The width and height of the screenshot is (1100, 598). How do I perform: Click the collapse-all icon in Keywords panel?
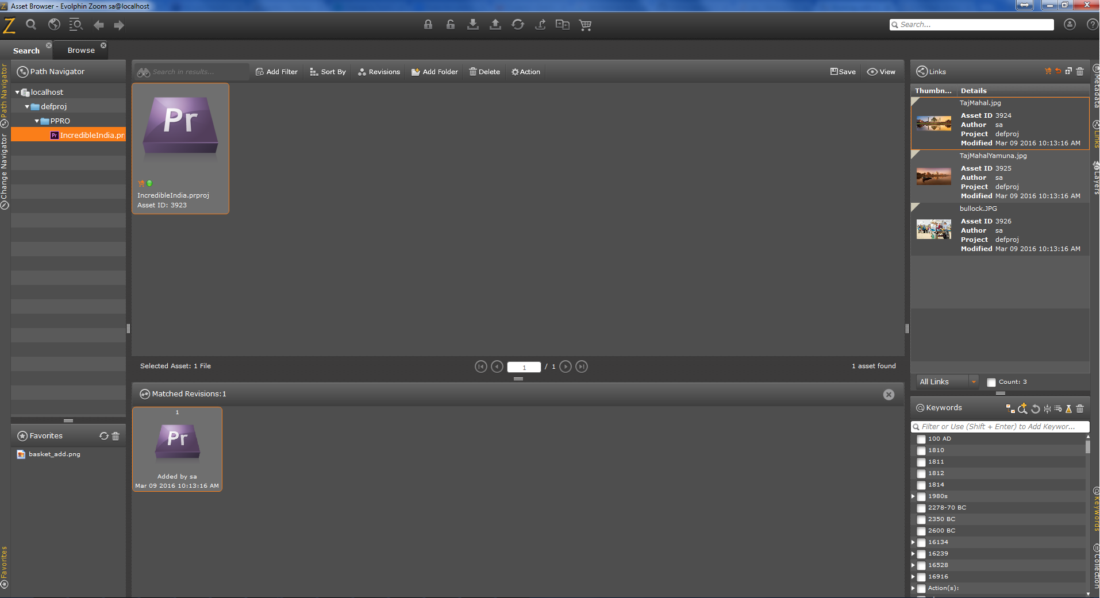[1047, 408]
